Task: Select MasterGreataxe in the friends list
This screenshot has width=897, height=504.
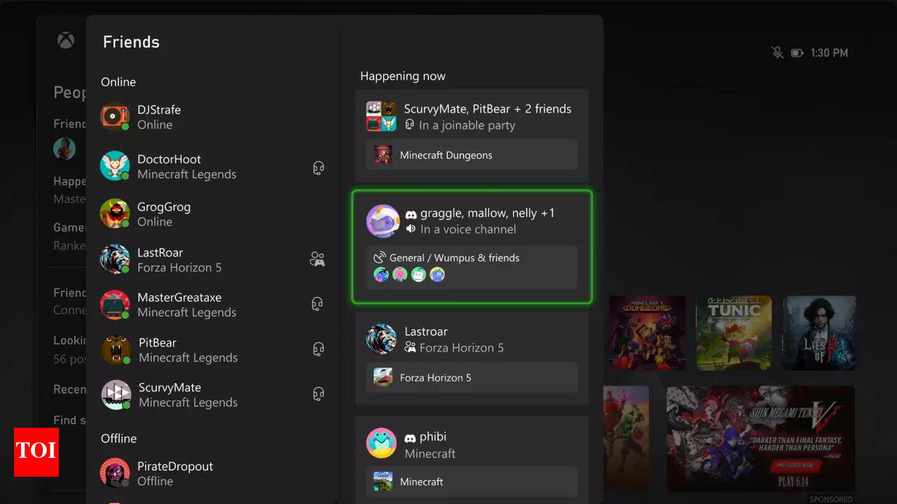Action: click(x=213, y=304)
